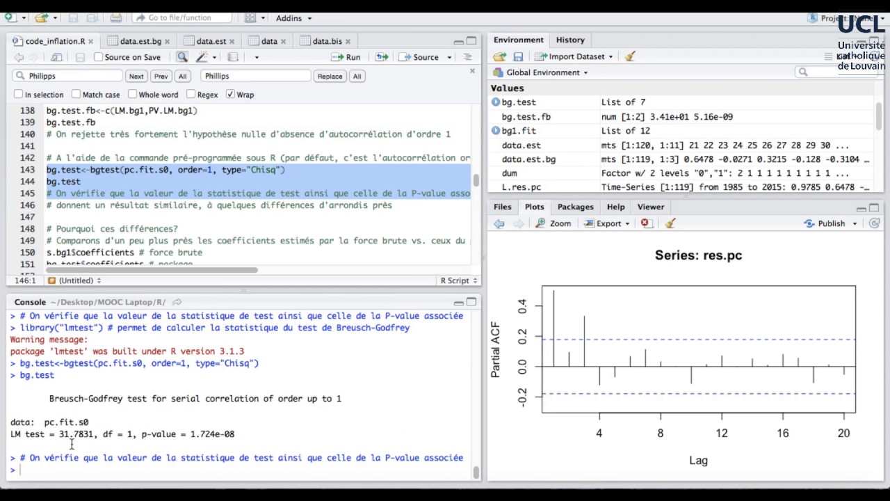Enable the Whole word checkbox
Viewport: 890px width, 501px height.
132,95
